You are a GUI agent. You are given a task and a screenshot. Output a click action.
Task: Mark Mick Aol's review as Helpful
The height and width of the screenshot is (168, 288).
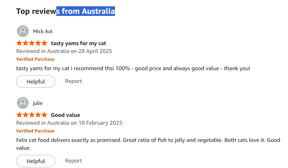coord(36,82)
